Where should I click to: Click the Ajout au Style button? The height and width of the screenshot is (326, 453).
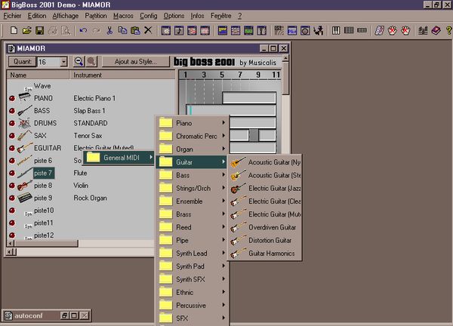(135, 62)
